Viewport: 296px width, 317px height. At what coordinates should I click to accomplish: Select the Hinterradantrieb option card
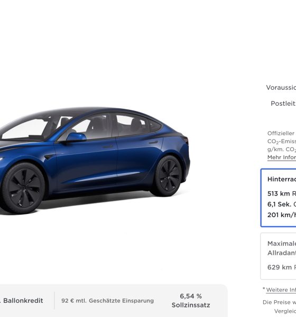pyautogui.click(x=279, y=198)
